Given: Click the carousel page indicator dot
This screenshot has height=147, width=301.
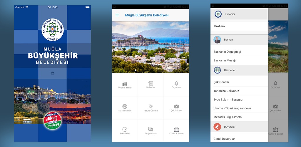Looking at the screenshot, I should [136, 70].
